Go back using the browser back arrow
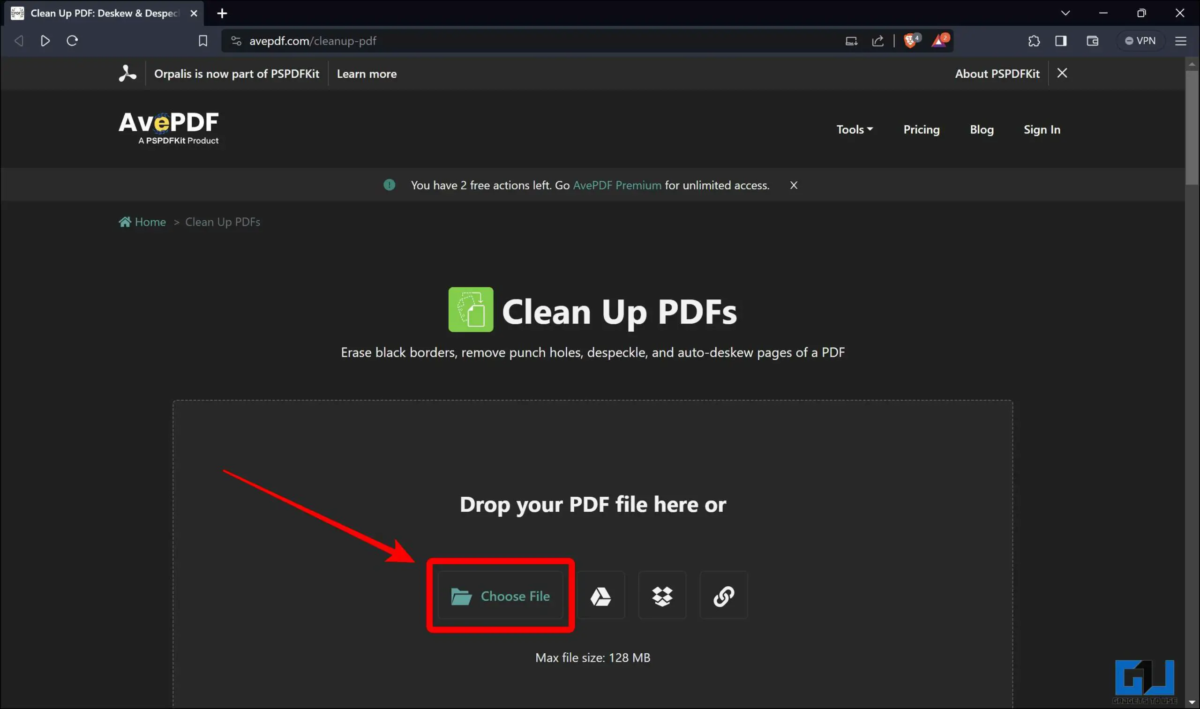 (19, 41)
